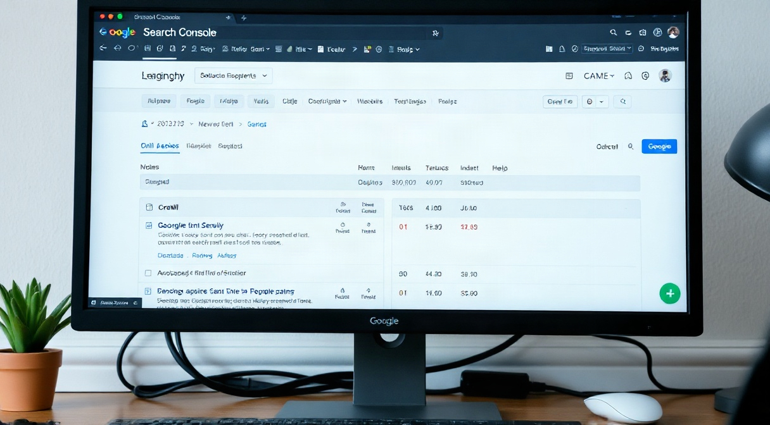Click the outlined button left of the circle dropdown

[560, 101]
